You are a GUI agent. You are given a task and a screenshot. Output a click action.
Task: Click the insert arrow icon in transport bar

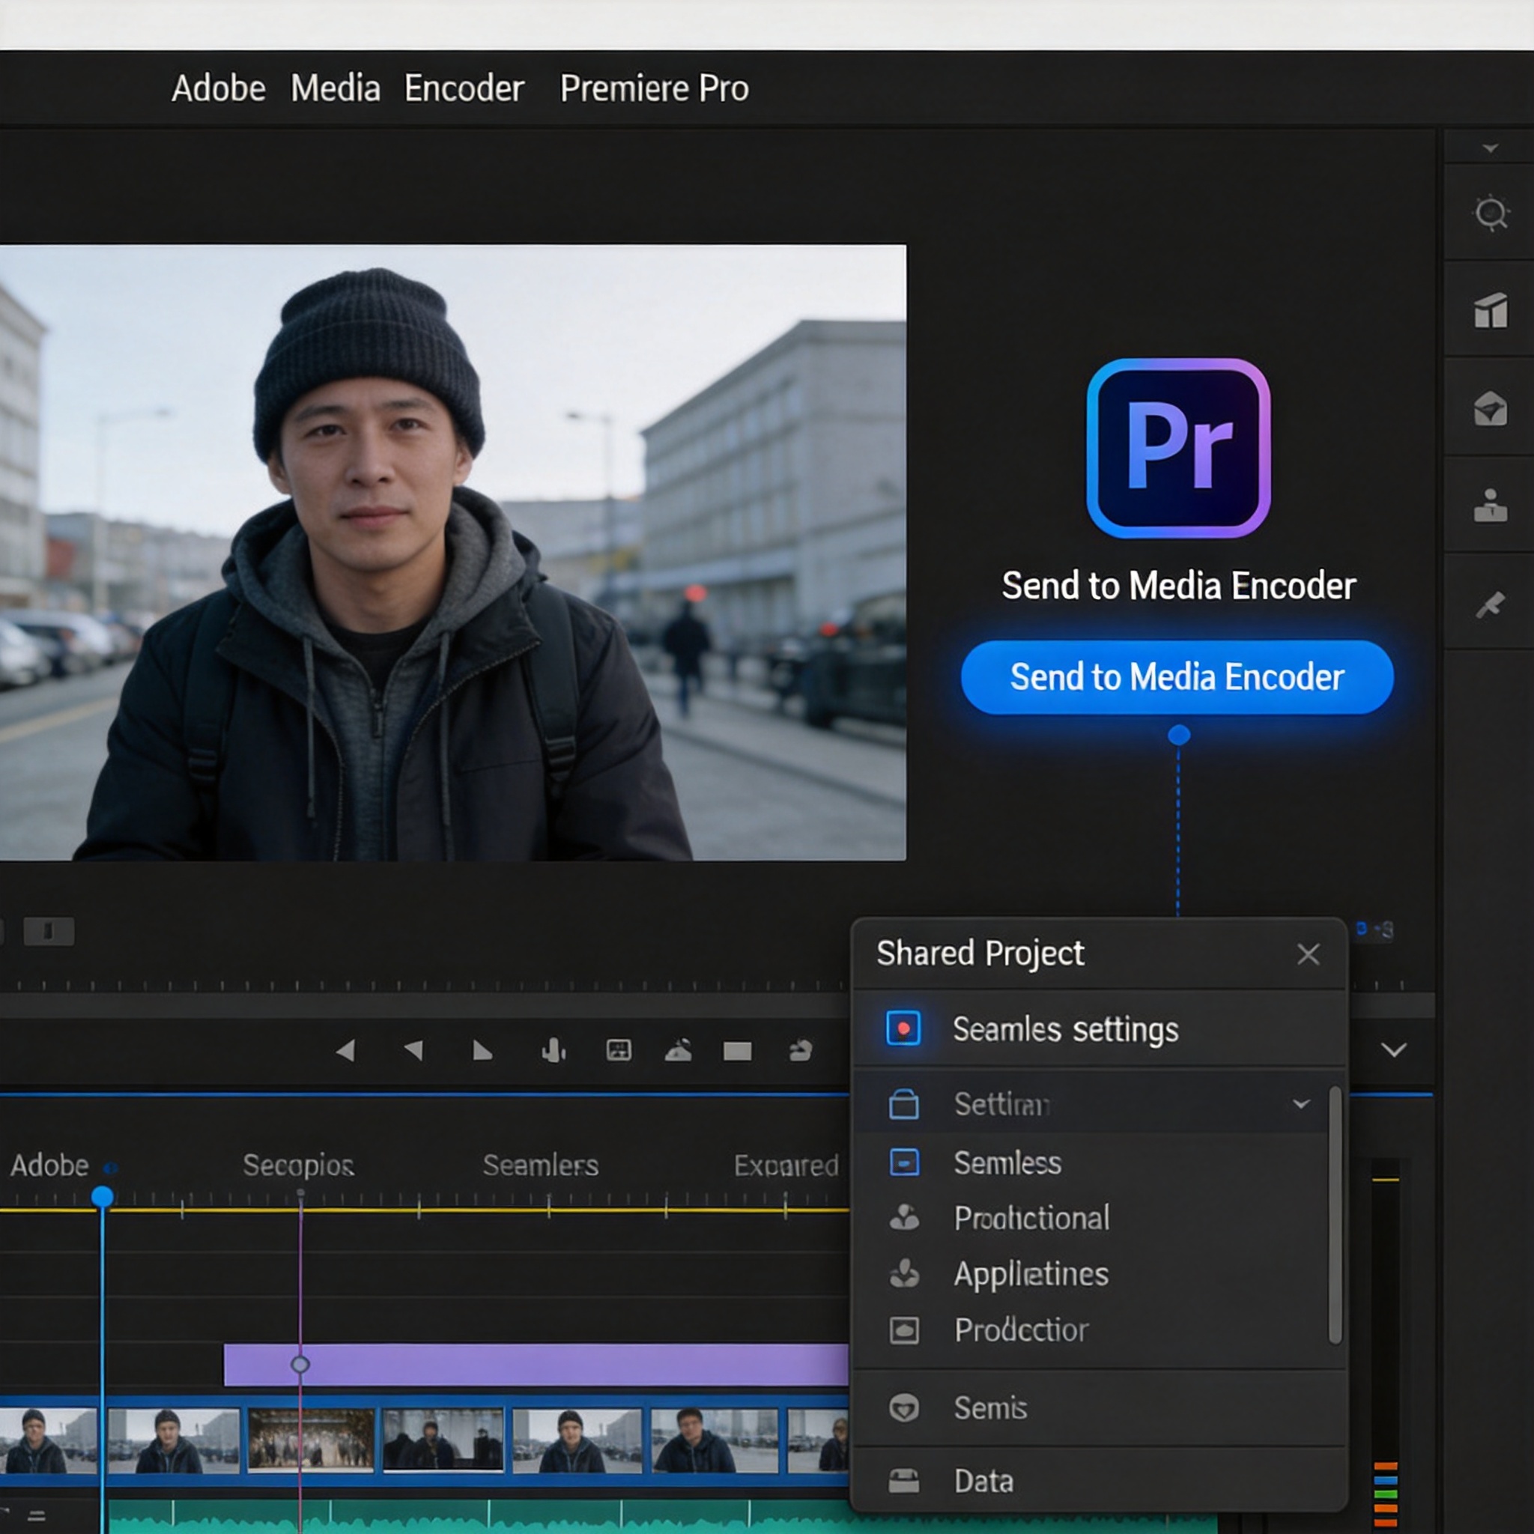(x=801, y=1050)
